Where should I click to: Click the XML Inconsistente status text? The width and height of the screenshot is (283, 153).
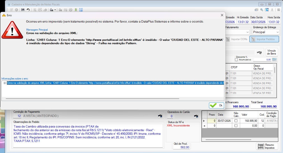(178, 125)
